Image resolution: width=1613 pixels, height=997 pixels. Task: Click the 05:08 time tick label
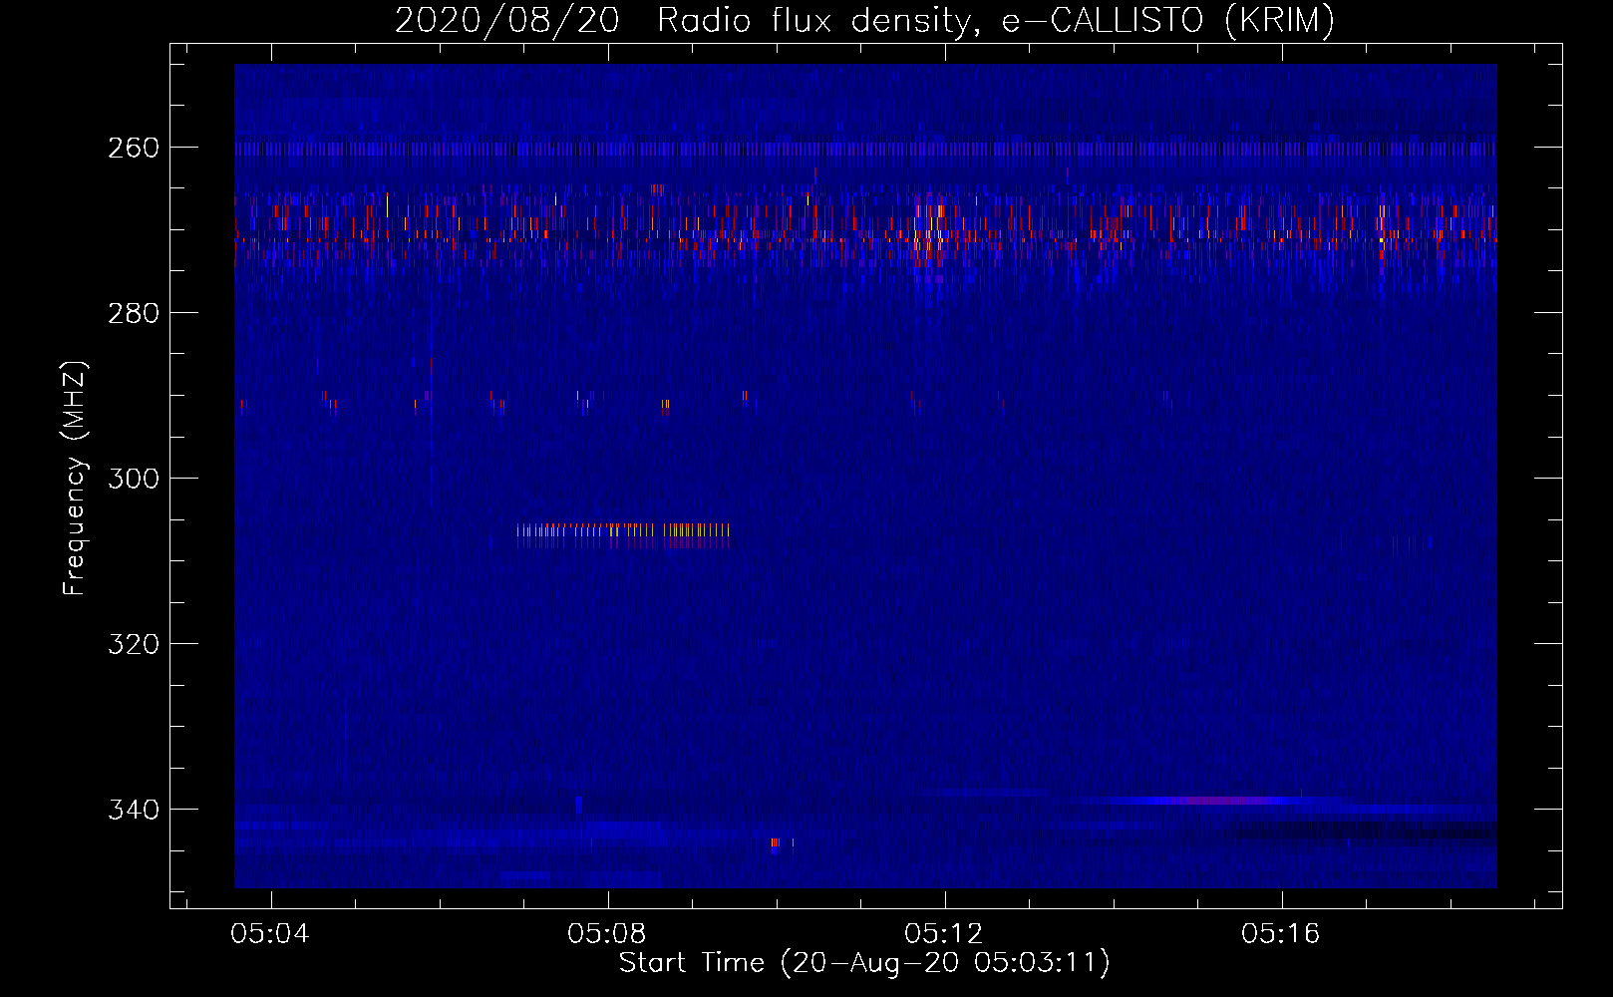pyautogui.click(x=607, y=934)
